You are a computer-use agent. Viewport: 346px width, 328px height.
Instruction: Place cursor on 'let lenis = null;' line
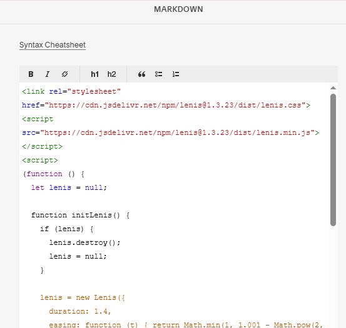[x=69, y=187]
